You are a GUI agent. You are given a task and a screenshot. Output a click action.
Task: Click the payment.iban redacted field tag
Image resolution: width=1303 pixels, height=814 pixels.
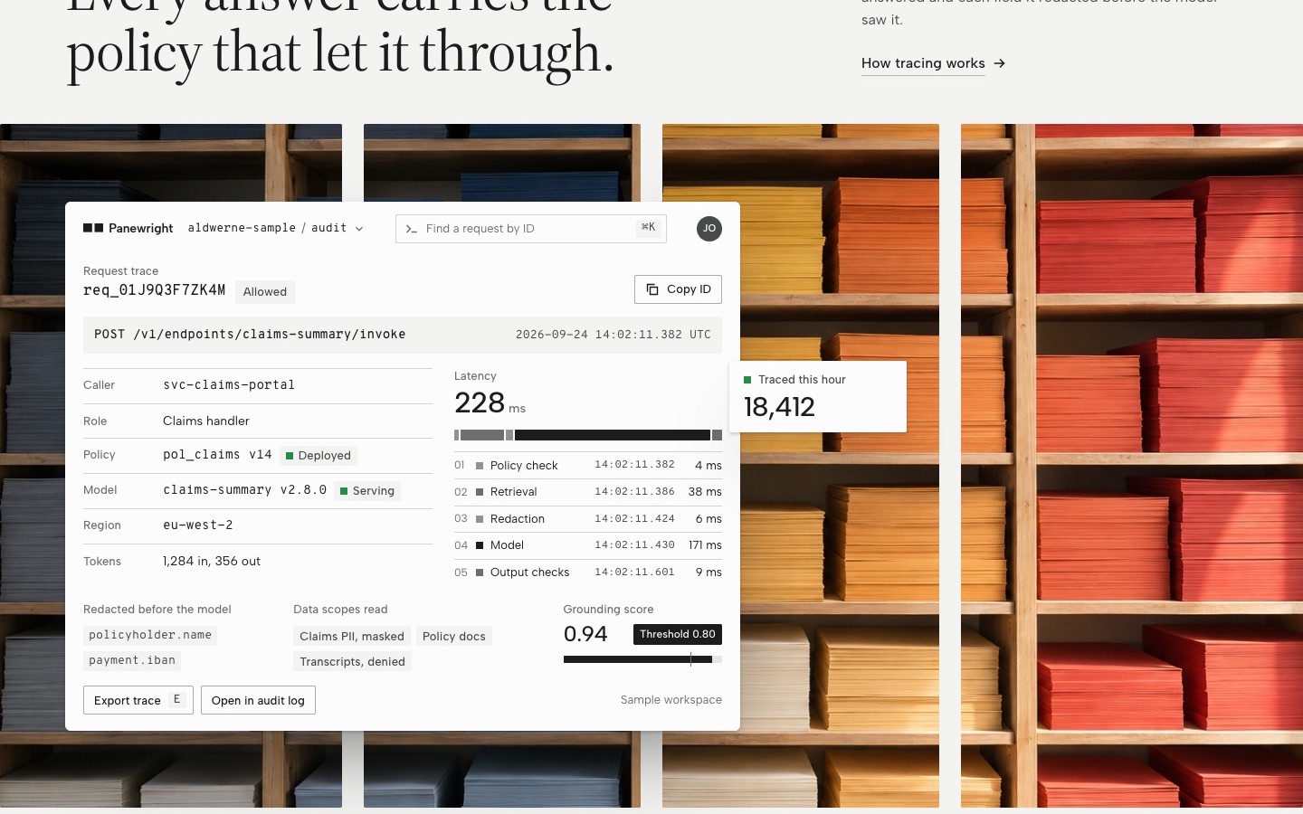click(132, 660)
